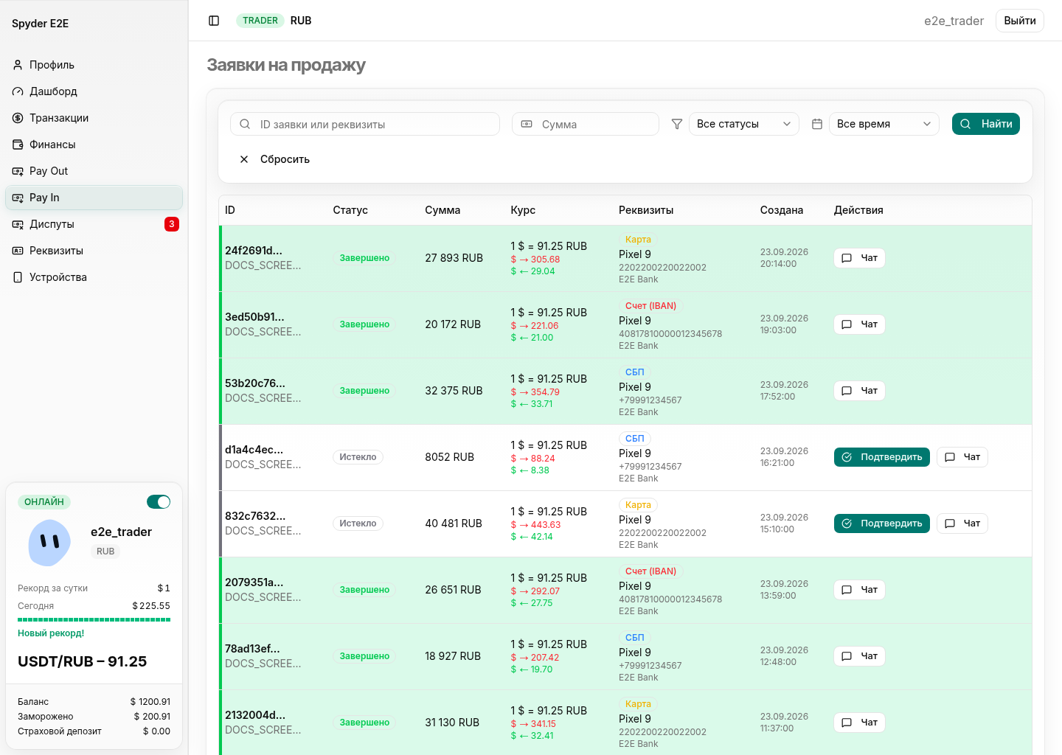Open the Pay Out section
The image size is (1062, 755).
pos(94,171)
